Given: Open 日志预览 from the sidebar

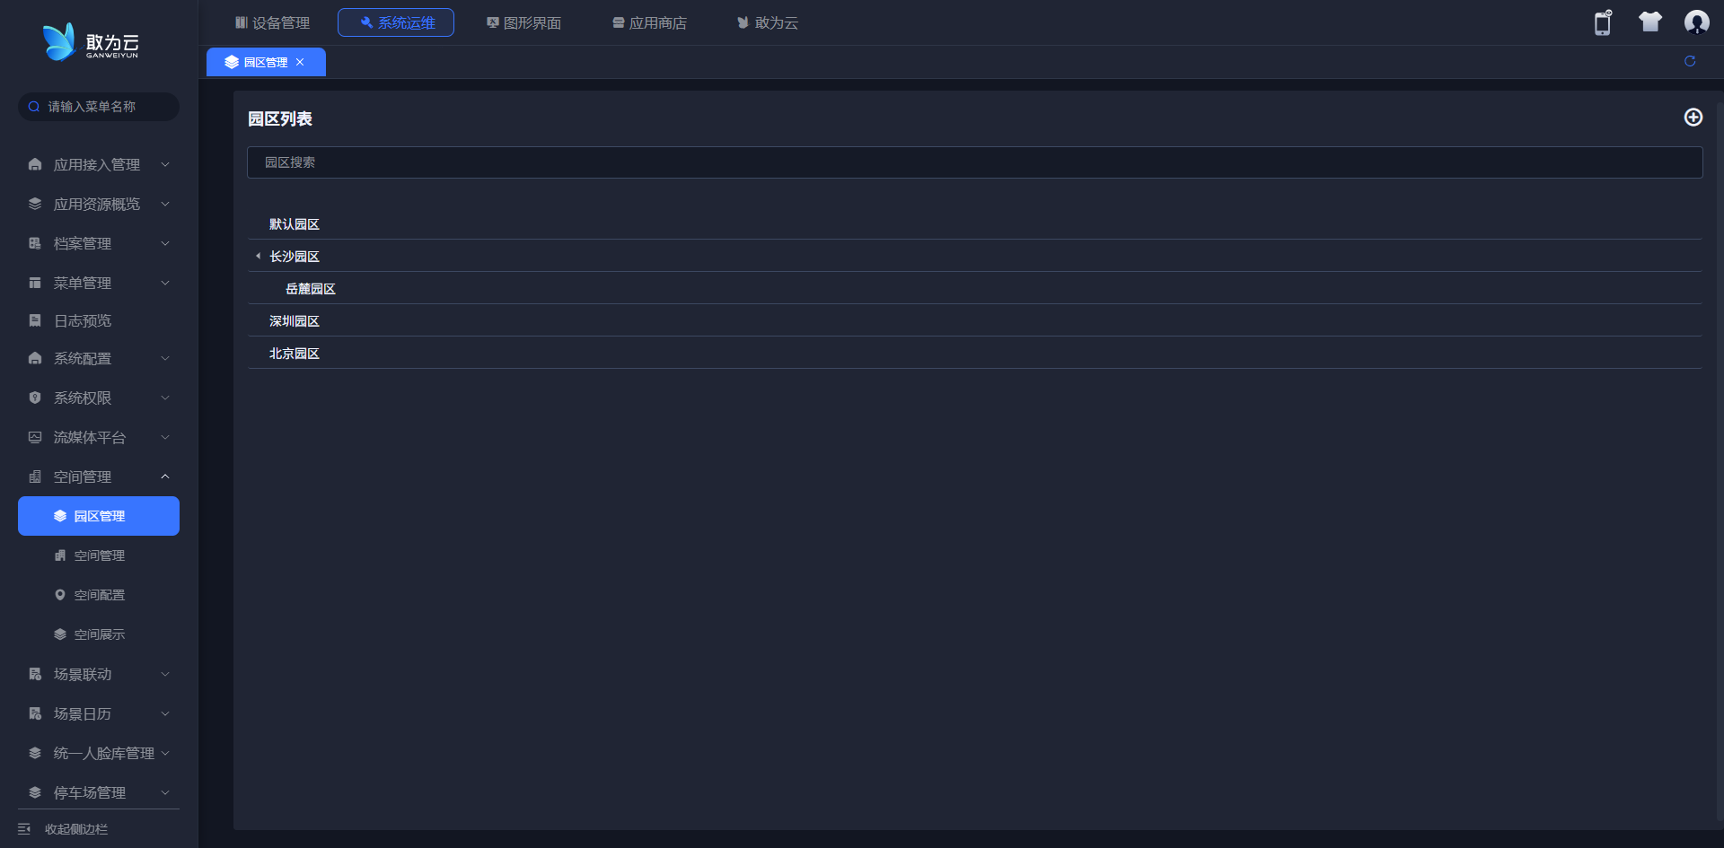Looking at the screenshot, I should [x=99, y=320].
